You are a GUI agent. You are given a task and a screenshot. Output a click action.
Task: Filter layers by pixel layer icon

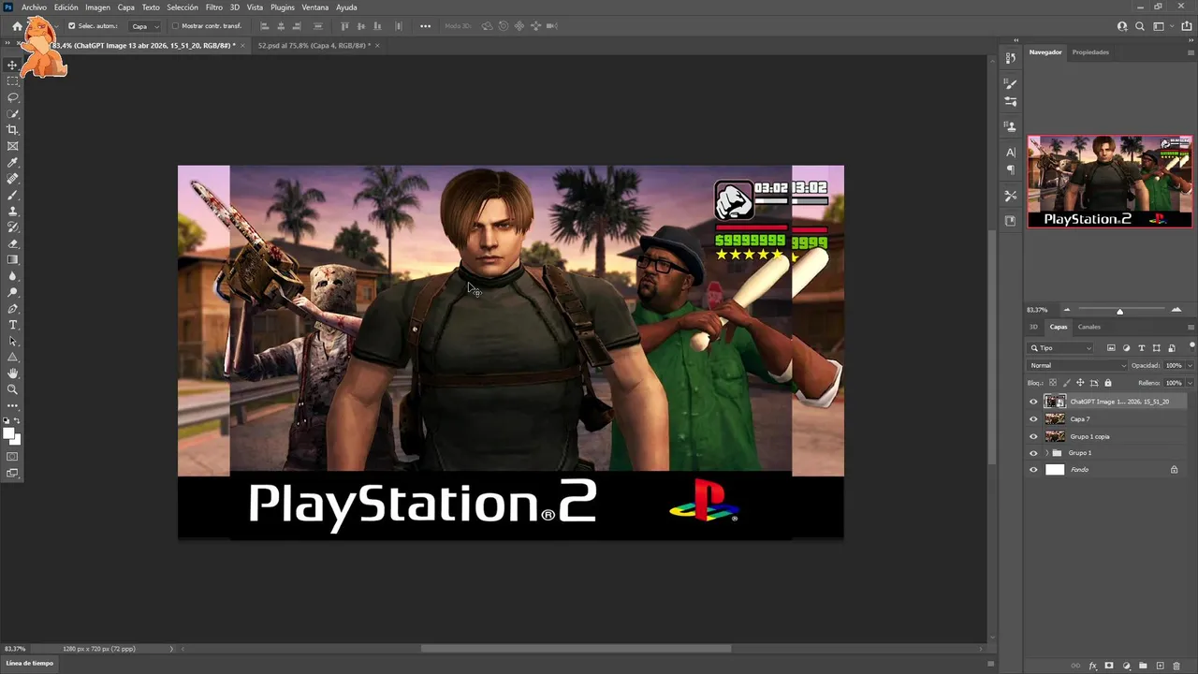tap(1111, 348)
